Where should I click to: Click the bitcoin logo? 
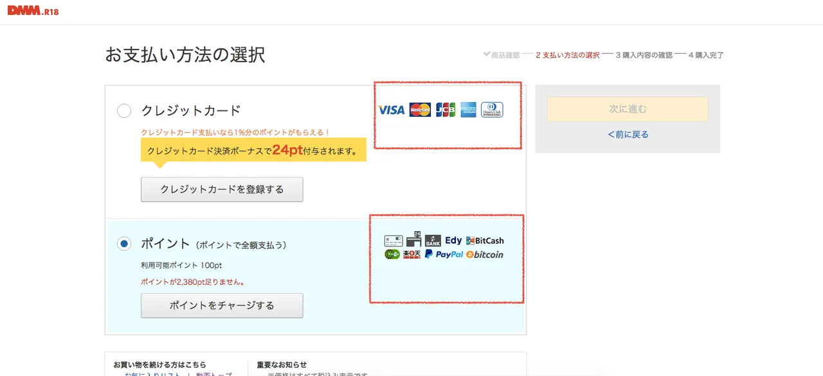pyautogui.click(x=485, y=255)
